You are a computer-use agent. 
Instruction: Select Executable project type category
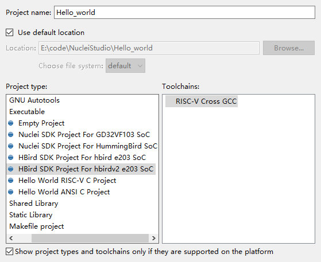click(27, 112)
